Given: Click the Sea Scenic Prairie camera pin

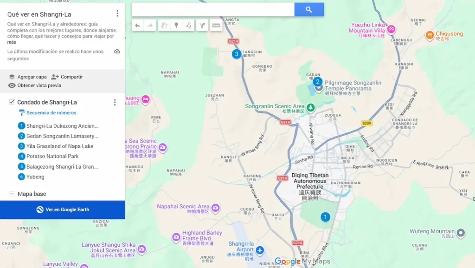Looking at the screenshot, I should (163, 148).
